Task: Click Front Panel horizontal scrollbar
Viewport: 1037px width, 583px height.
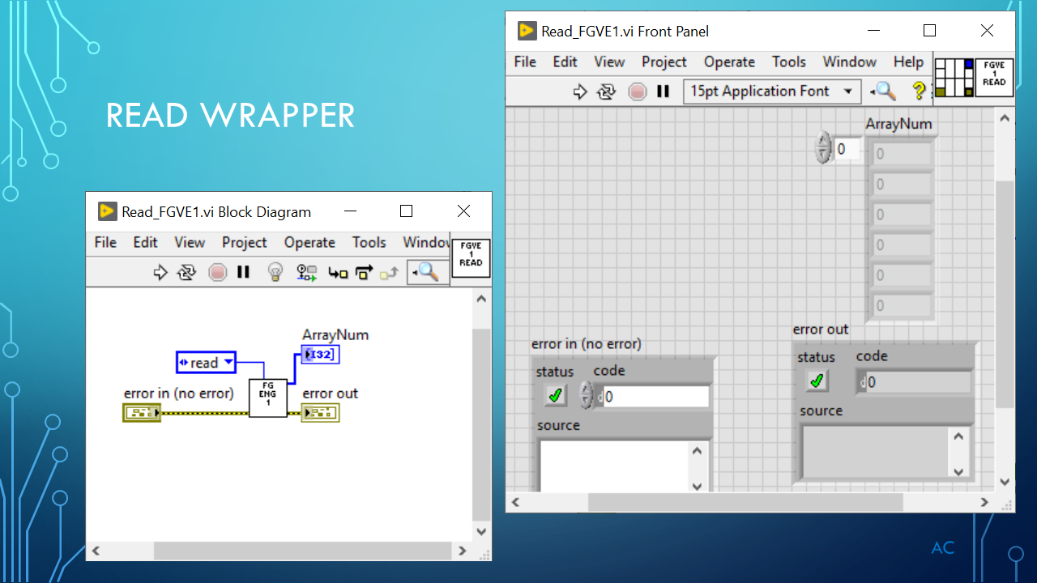Action: (x=745, y=502)
